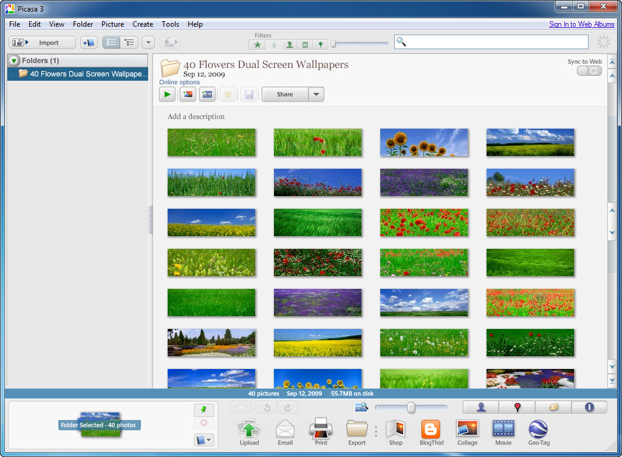The image size is (622, 457).
Task: Open the view options dropdown arrow
Action: point(148,42)
